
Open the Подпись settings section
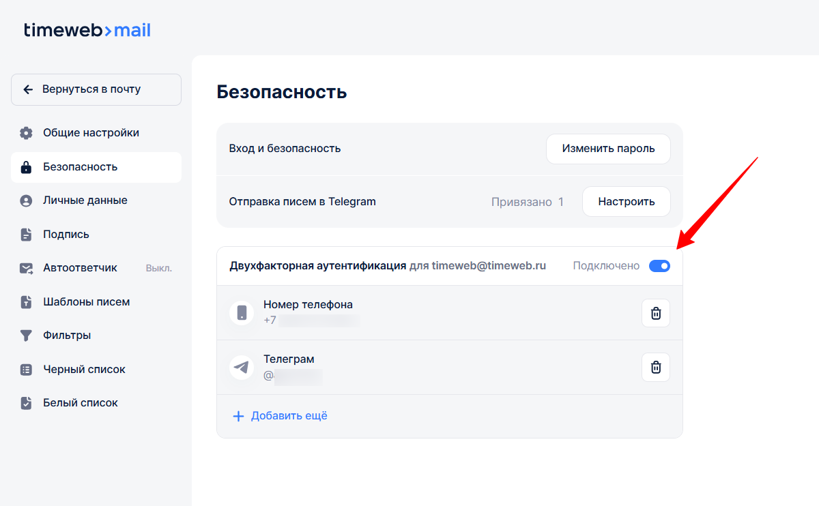click(x=66, y=235)
